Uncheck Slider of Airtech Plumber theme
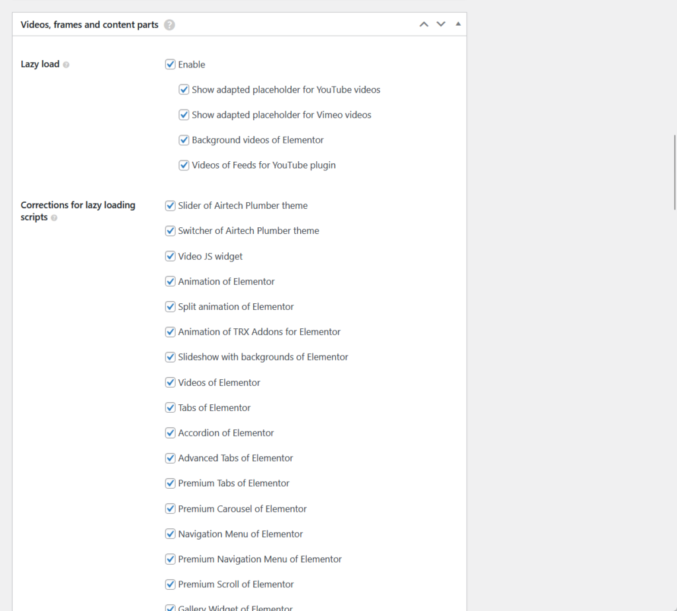677x611 pixels. pos(170,205)
